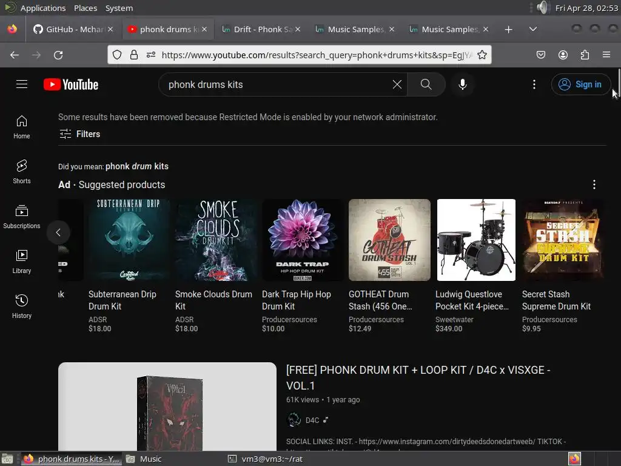Open the Places menu

click(x=85, y=8)
